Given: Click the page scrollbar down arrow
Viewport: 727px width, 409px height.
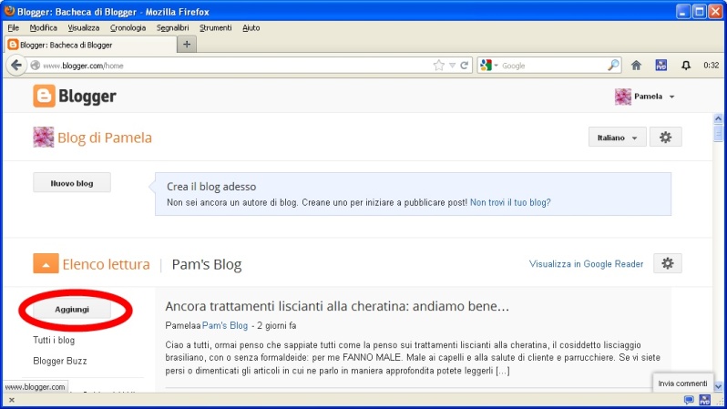Looking at the screenshot, I should (x=718, y=386).
